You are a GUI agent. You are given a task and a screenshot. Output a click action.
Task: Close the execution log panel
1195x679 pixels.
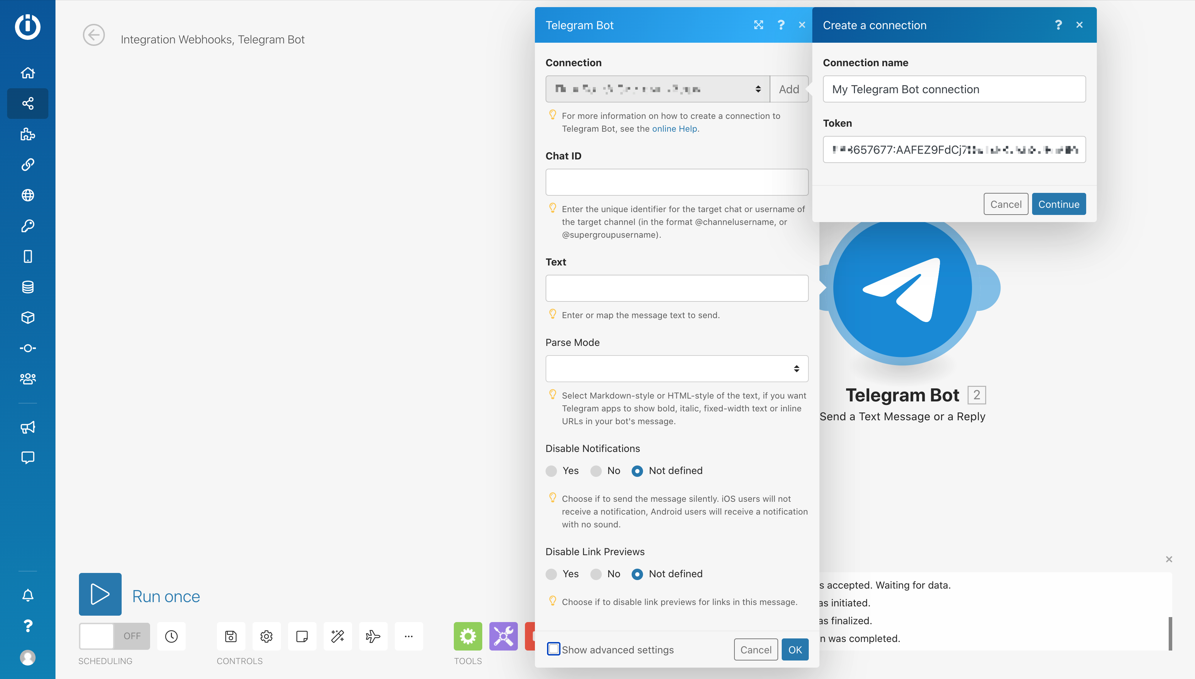[x=1169, y=559]
